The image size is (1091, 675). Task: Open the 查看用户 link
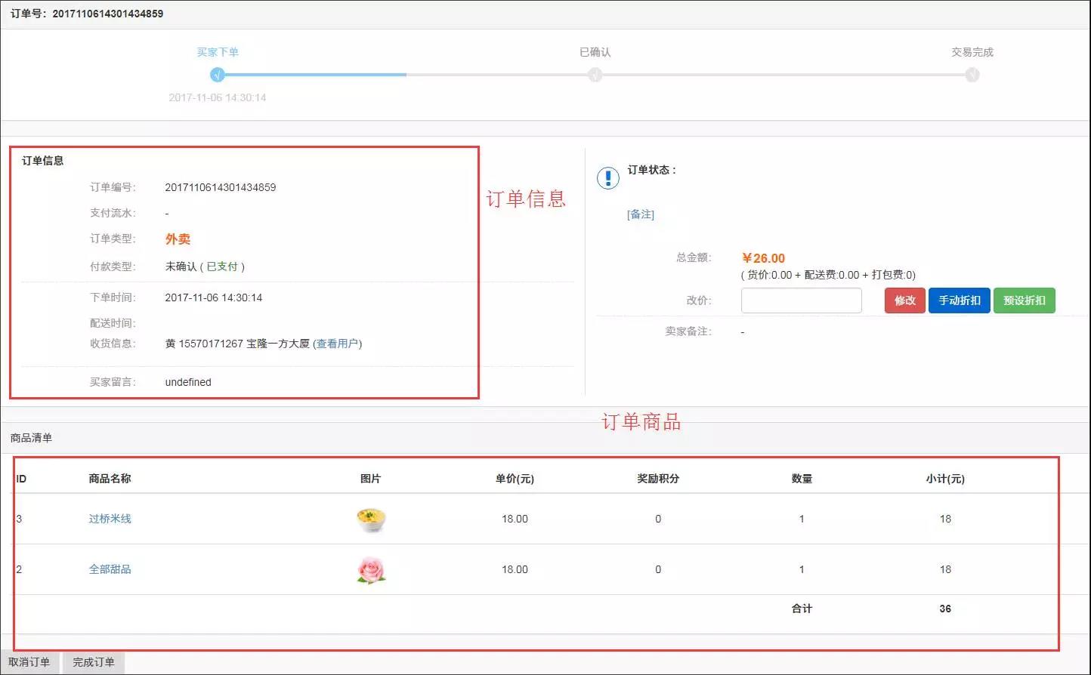coord(337,344)
